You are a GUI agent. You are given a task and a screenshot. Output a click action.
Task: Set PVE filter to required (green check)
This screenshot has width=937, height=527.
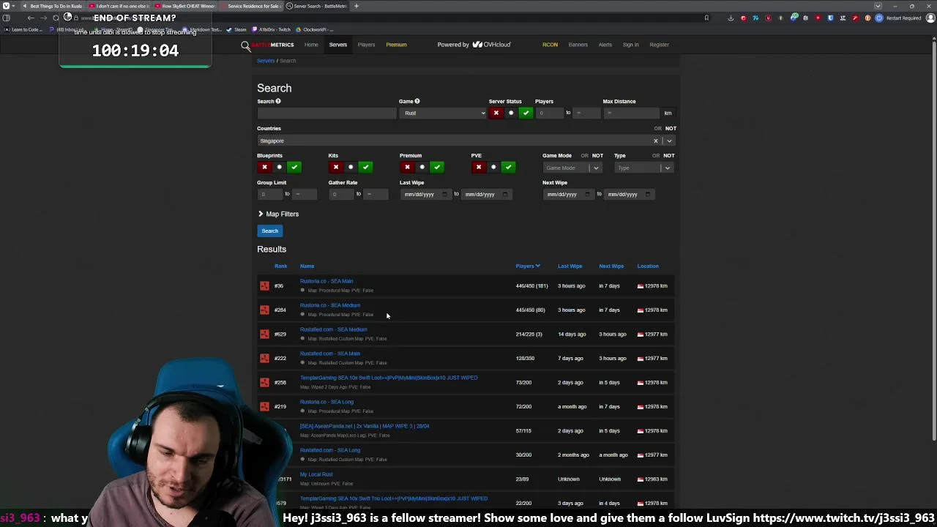508,167
